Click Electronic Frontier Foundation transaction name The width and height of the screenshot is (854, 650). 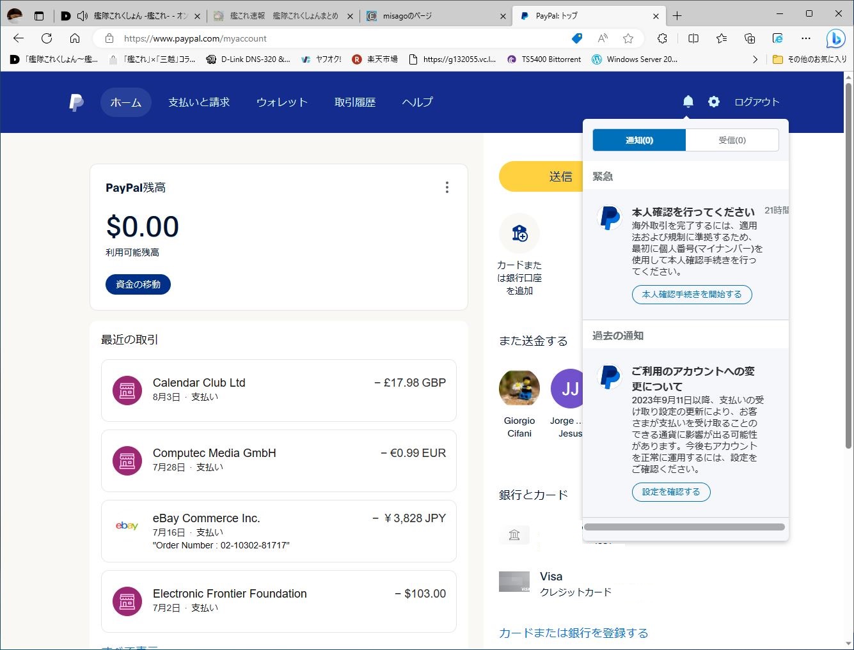230,594
